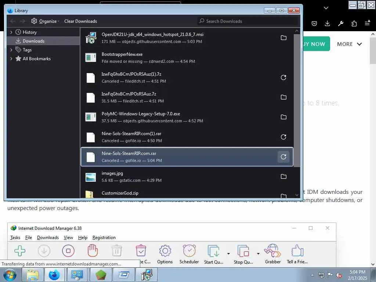
Task: Open containing folder for OpenJDK21U msi download
Action: pyautogui.click(x=283, y=38)
